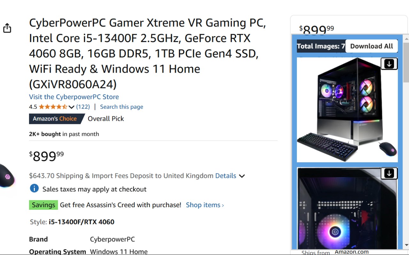Open the 122 reviews link
This screenshot has width=409, height=255.
(x=83, y=107)
